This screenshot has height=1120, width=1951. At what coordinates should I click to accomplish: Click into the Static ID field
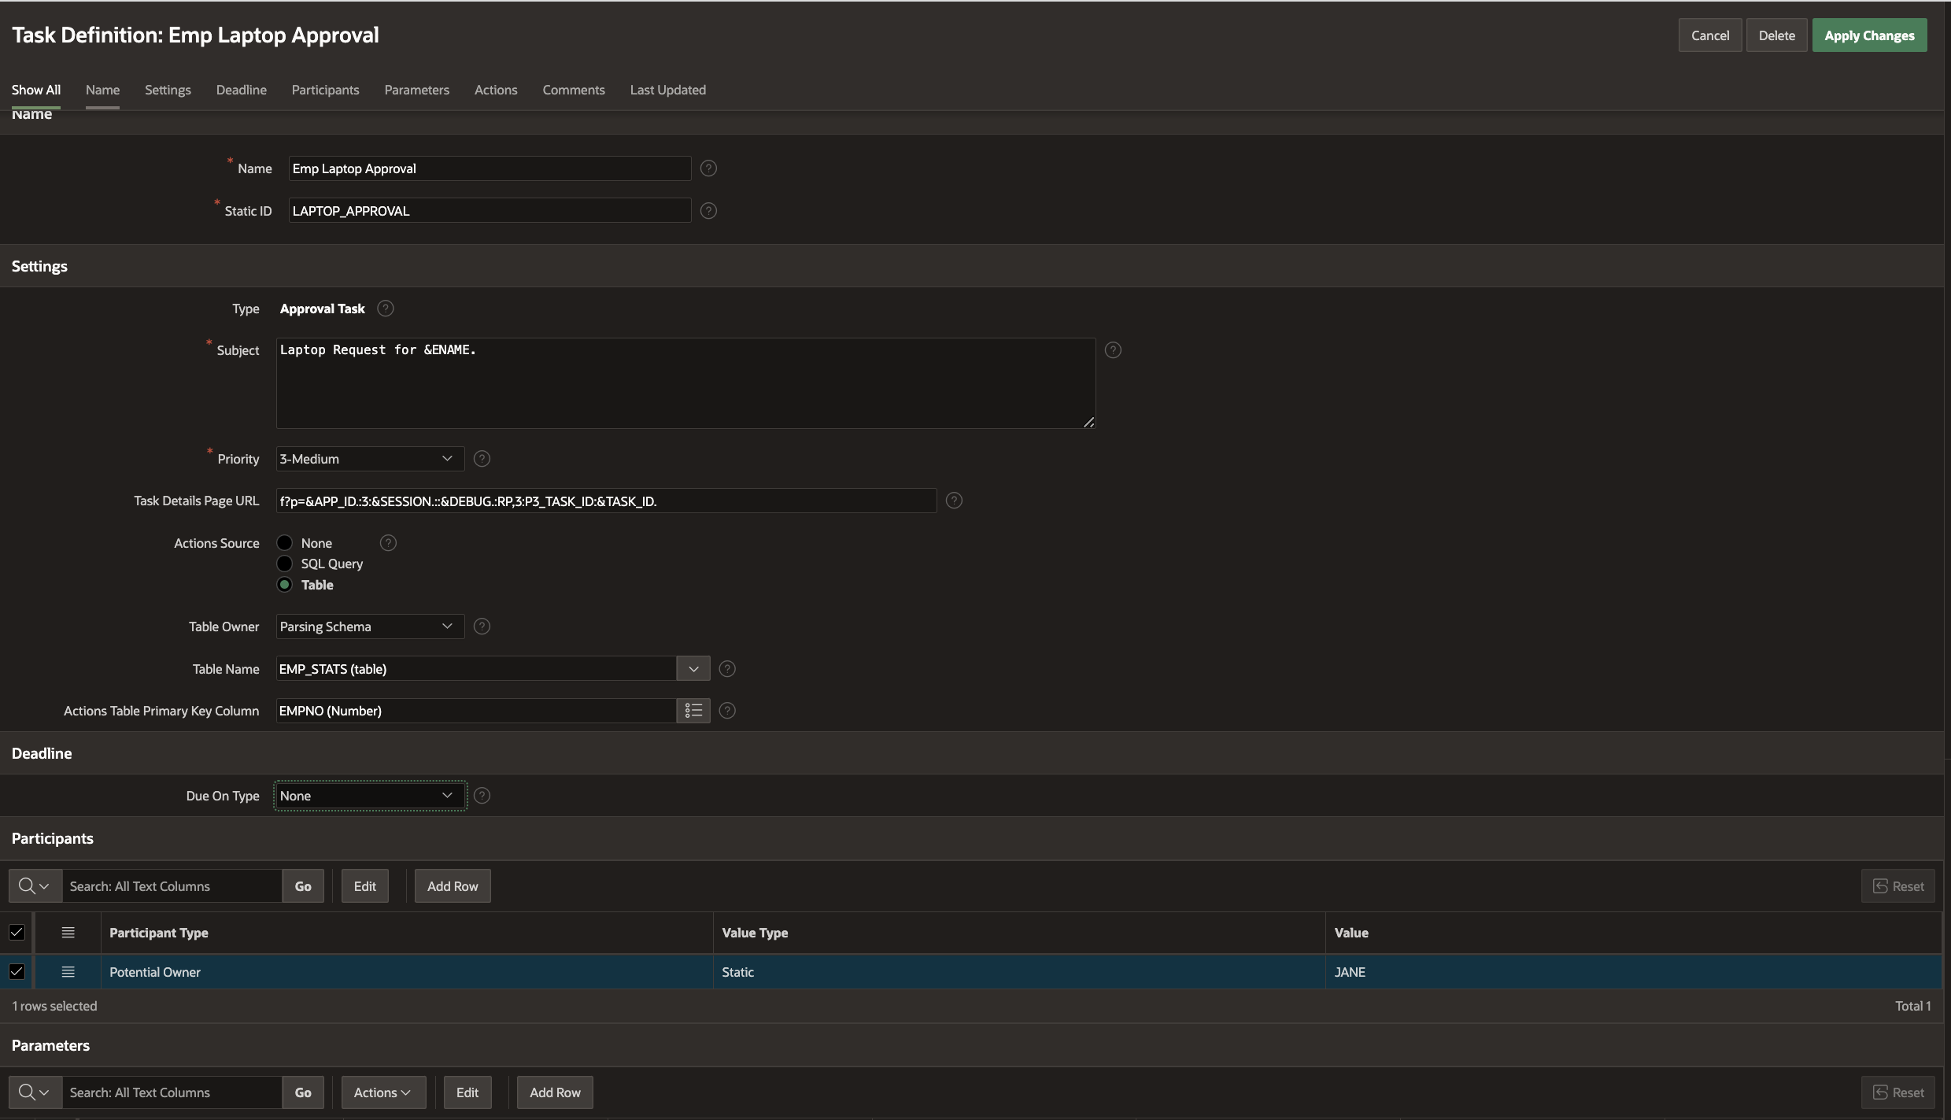[489, 211]
